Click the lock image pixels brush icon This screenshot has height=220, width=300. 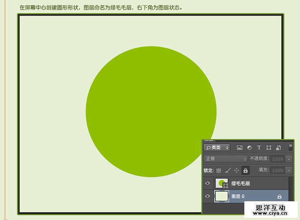[x=227, y=170]
